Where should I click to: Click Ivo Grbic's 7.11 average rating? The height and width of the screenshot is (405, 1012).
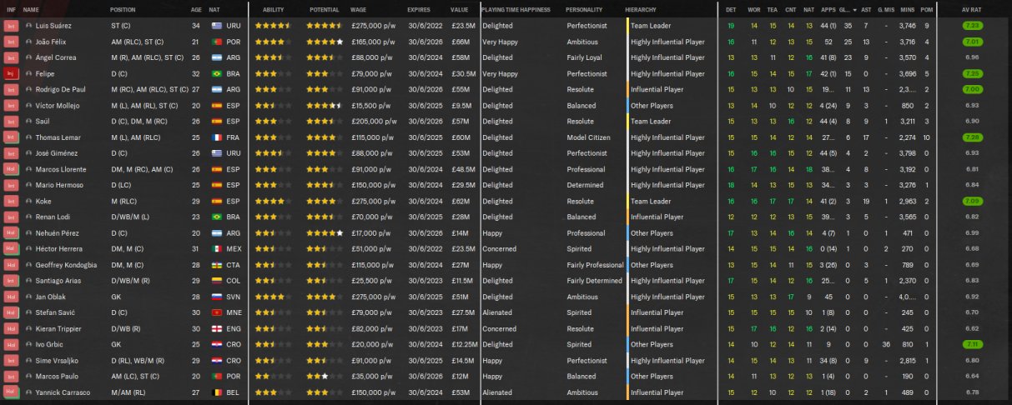pyautogui.click(x=972, y=343)
